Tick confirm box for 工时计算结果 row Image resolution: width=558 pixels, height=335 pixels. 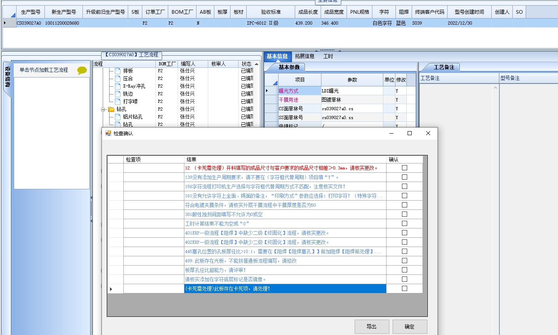click(x=404, y=224)
